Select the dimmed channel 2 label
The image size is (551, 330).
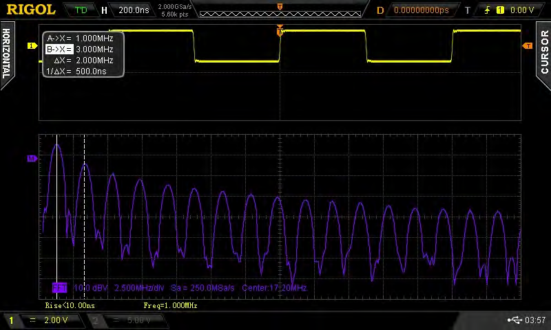[x=96, y=320]
